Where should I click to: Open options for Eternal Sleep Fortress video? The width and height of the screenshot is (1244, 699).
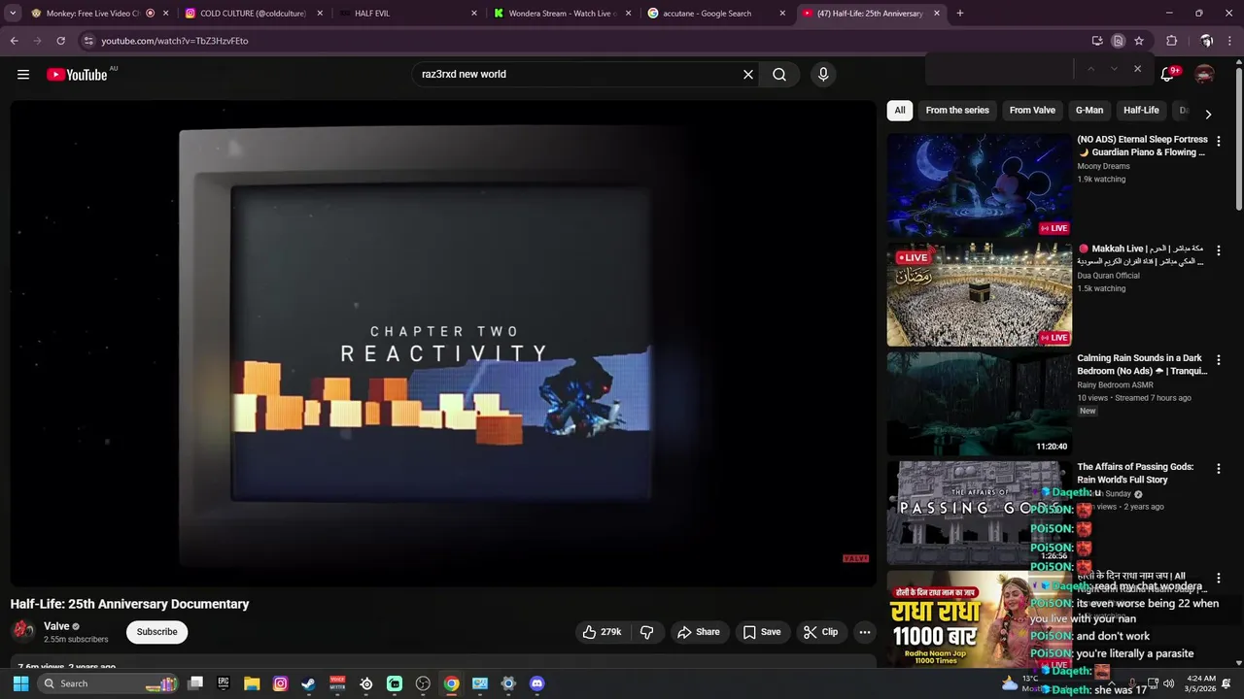pos(1218,141)
